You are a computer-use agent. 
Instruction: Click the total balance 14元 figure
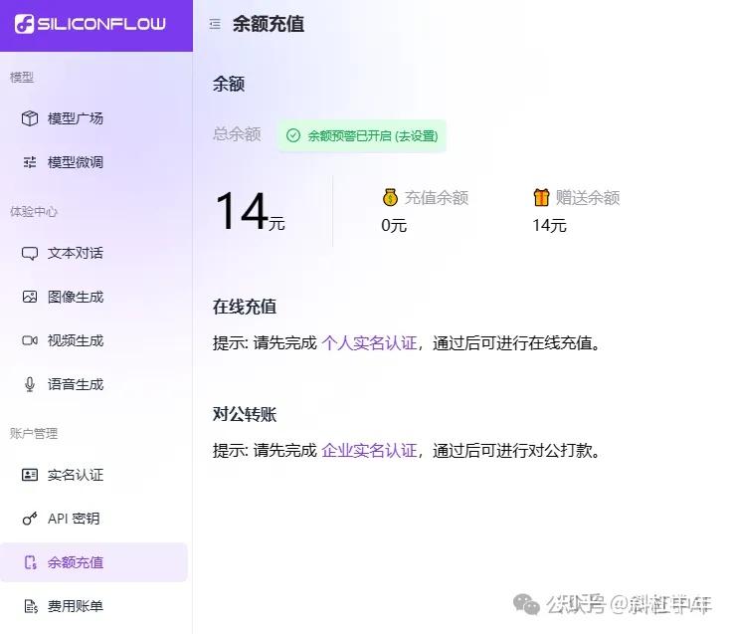tap(250, 211)
